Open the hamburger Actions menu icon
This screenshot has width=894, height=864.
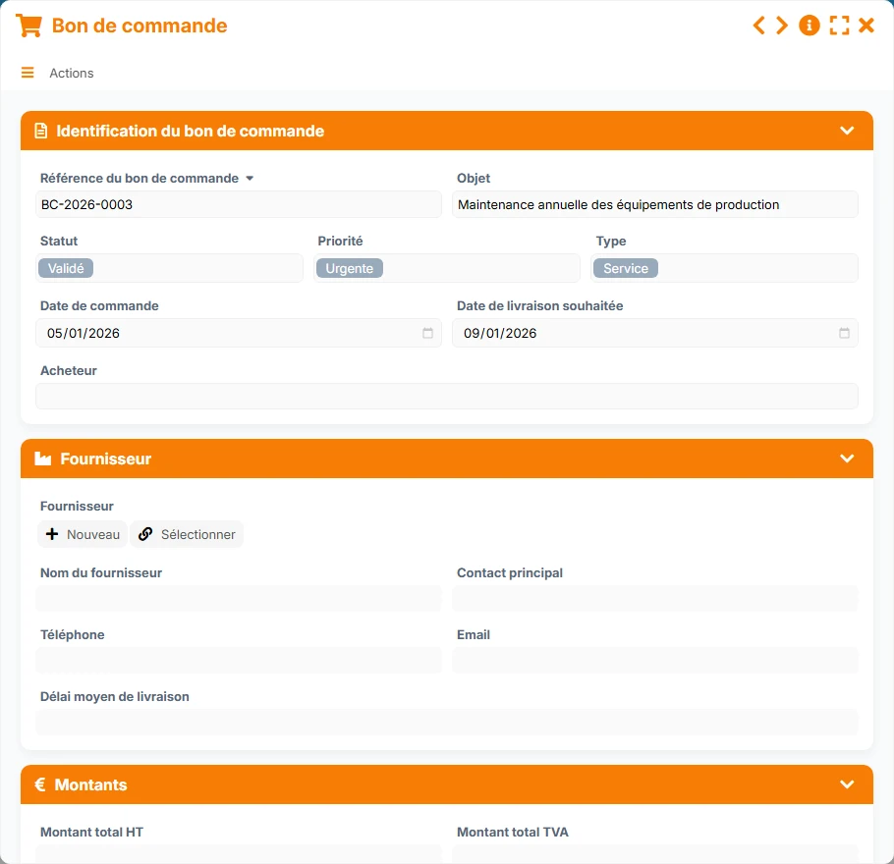(x=28, y=73)
